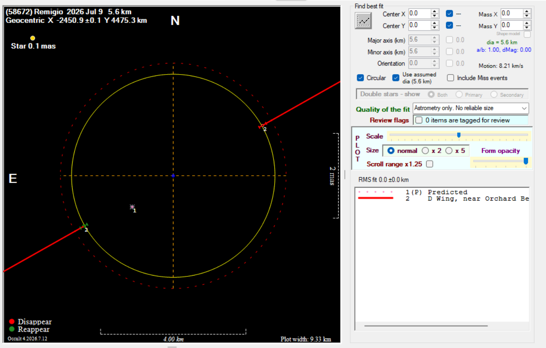Enable Include Miss events

pyautogui.click(x=450, y=78)
